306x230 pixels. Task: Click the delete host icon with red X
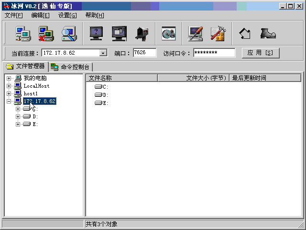pyautogui.click(x=46, y=34)
